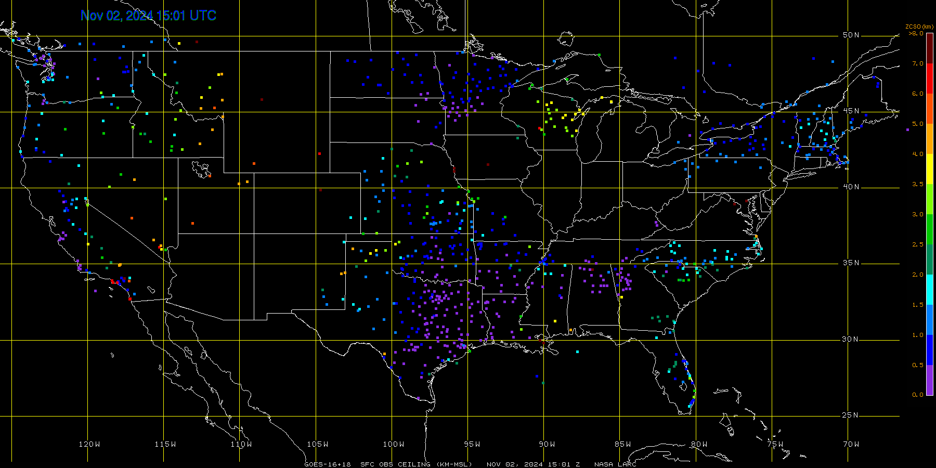Click the '5.0' colorbar label
Viewport: 936px width, 468px height.
(x=918, y=124)
